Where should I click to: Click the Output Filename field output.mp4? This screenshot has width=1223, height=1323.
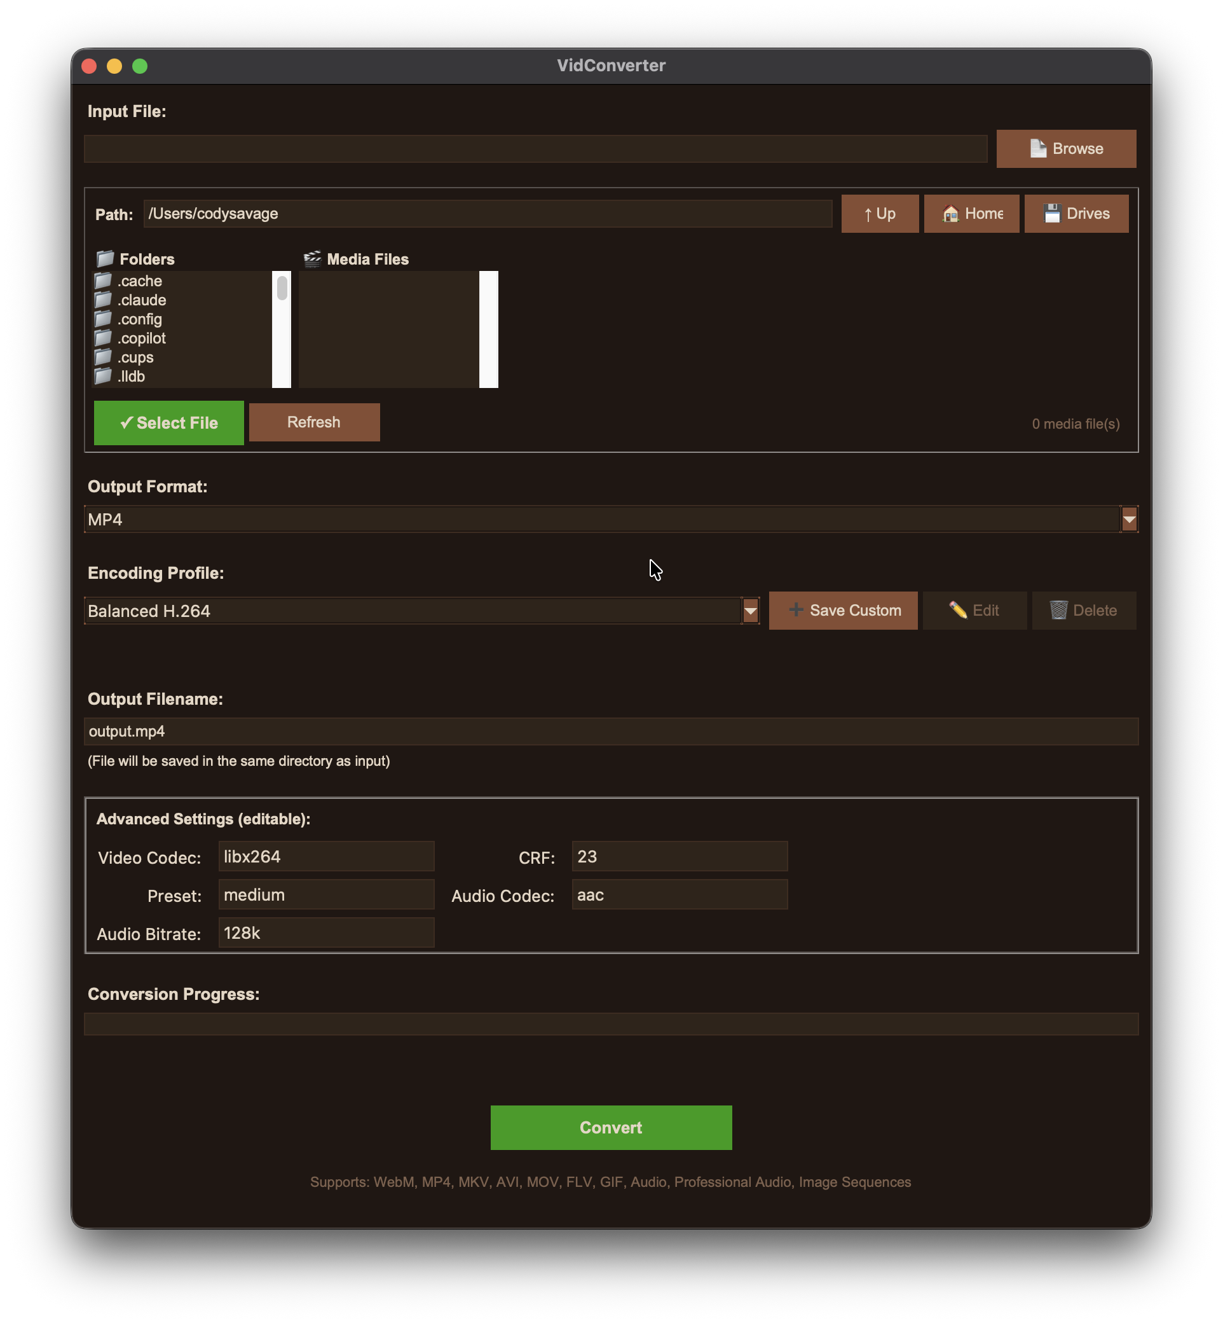[611, 731]
